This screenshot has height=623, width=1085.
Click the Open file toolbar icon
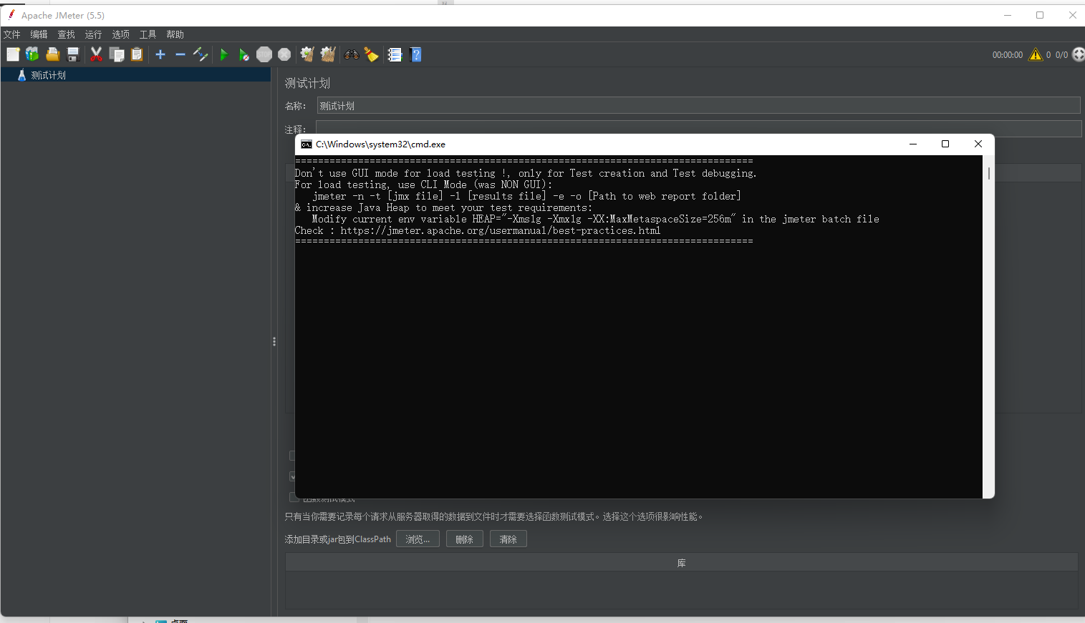tap(52, 54)
